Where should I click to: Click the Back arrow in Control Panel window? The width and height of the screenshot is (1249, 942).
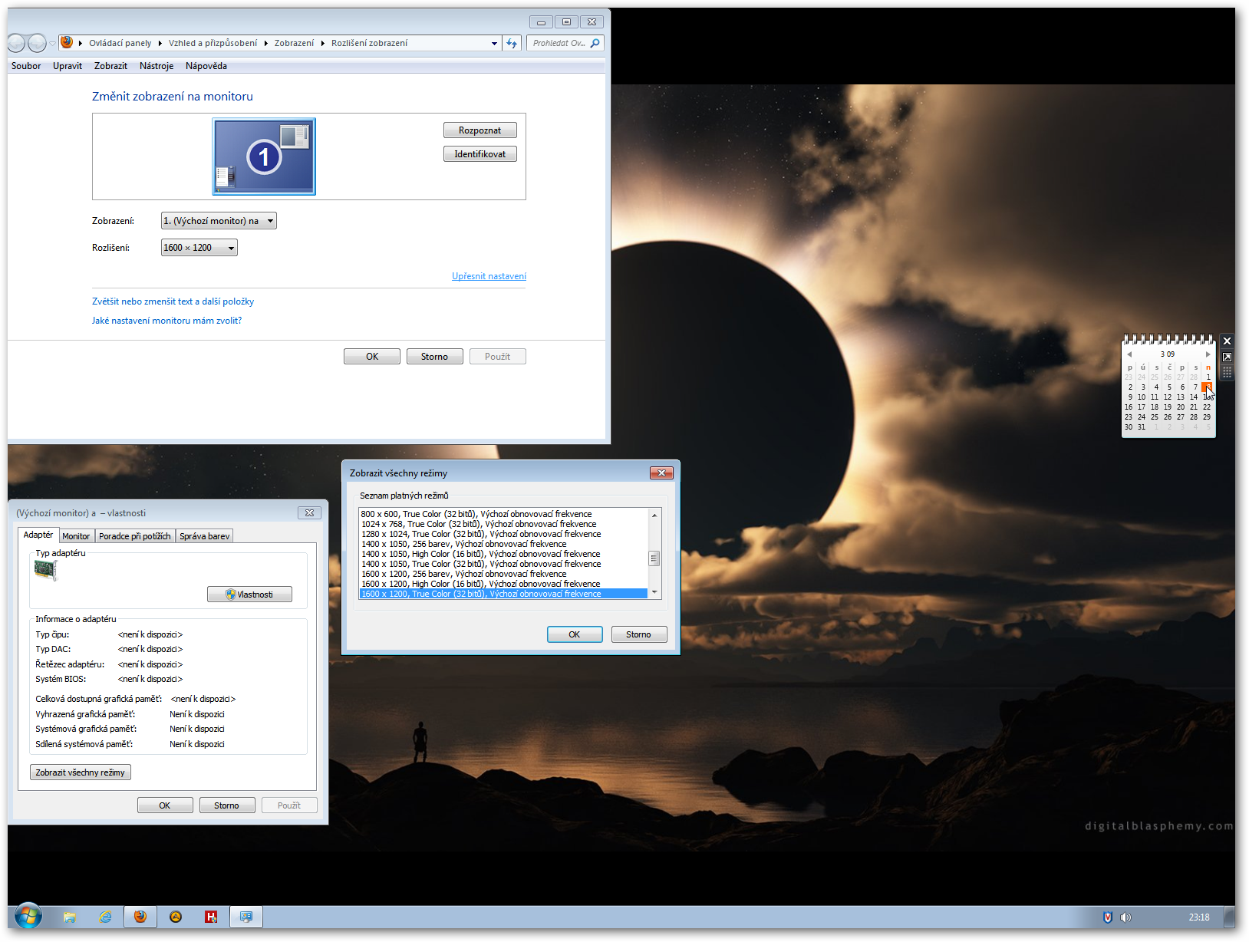pyautogui.click(x=15, y=43)
